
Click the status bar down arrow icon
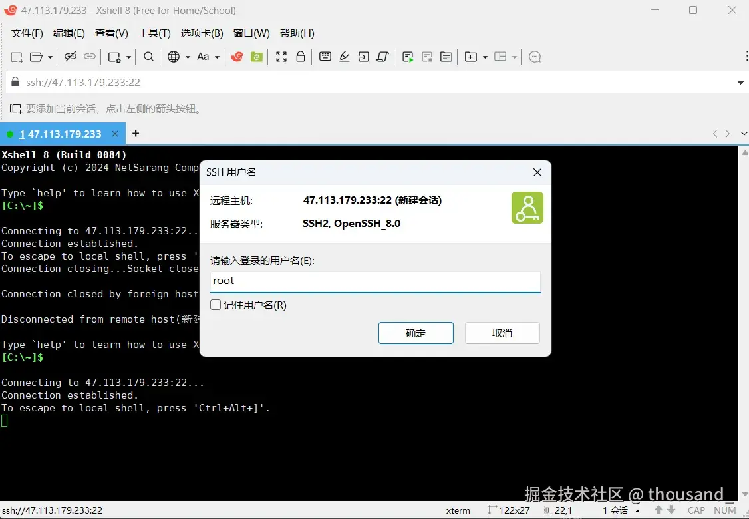672,510
